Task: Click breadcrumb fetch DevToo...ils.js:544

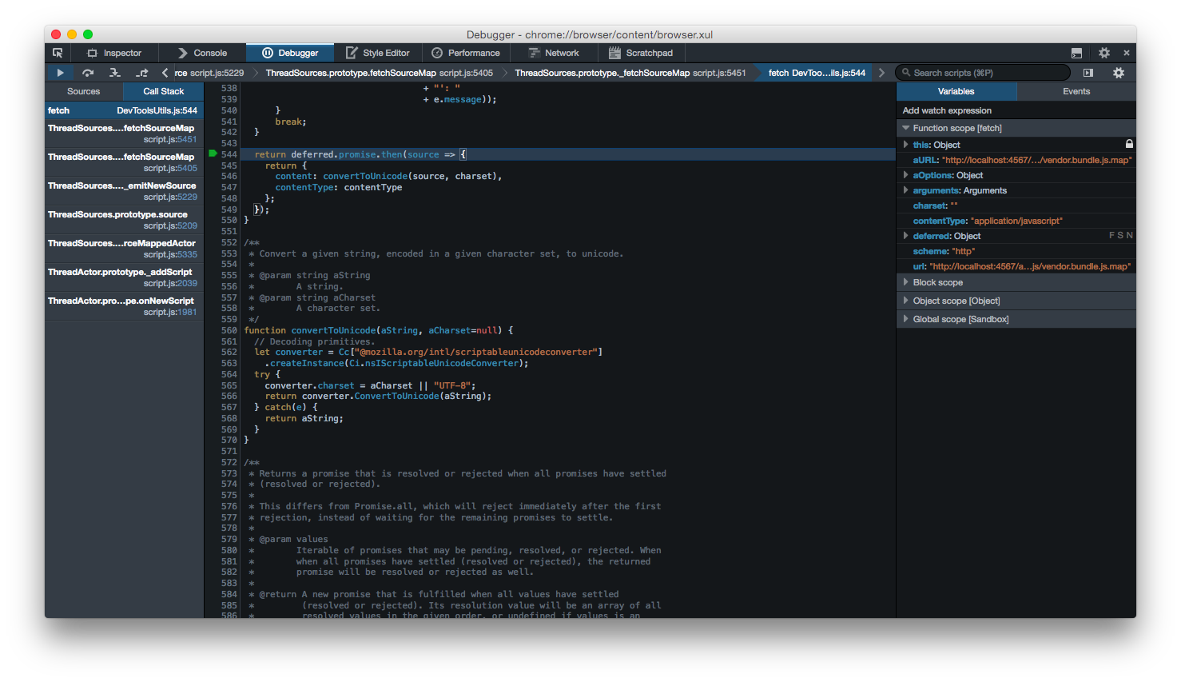Action: (x=817, y=73)
